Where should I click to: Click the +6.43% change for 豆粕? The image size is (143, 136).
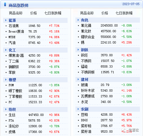click(x=127, y=115)
